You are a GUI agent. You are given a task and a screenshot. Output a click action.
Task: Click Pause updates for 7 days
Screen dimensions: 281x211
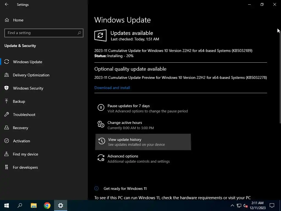pos(143,108)
